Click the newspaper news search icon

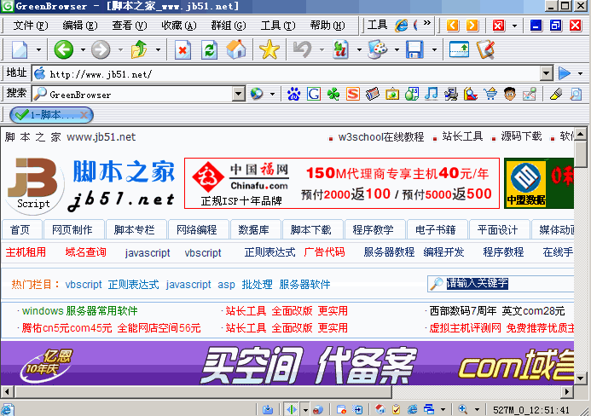pos(373,94)
